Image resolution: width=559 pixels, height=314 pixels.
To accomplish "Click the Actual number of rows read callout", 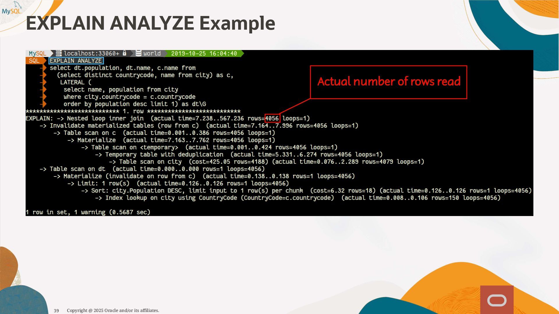I will pyautogui.click(x=389, y=82).
